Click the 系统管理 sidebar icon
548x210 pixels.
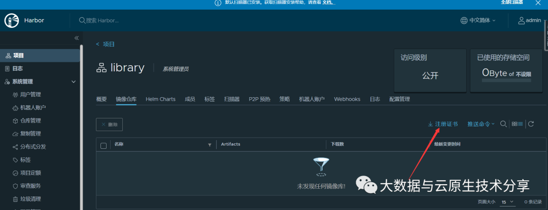7,82
